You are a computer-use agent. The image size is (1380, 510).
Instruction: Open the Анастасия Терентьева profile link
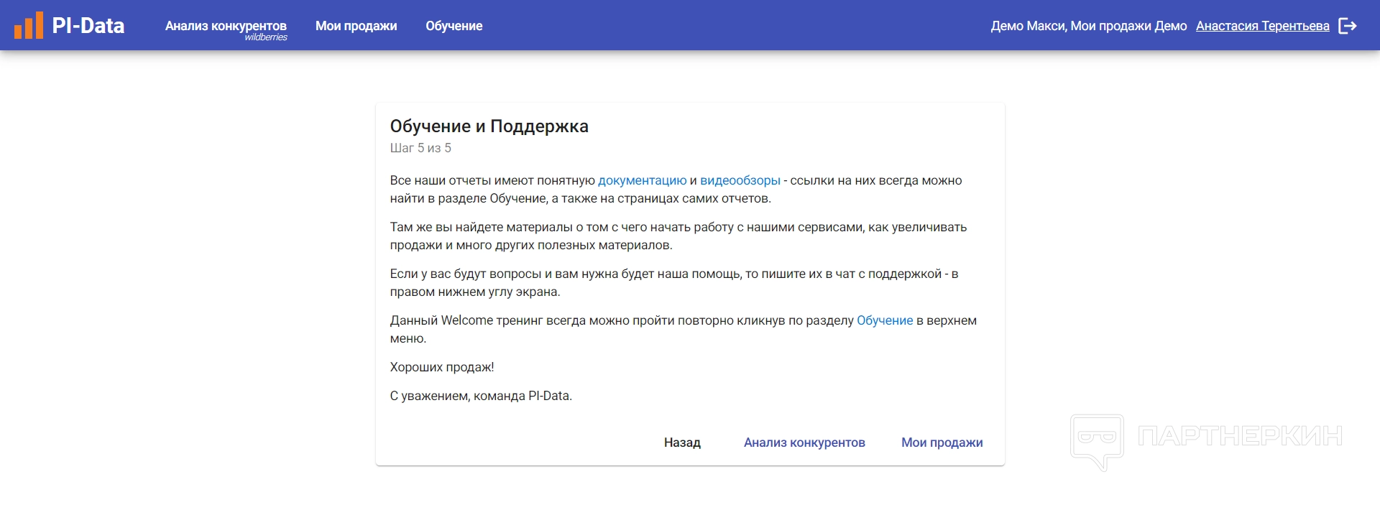pos(1262,26)
